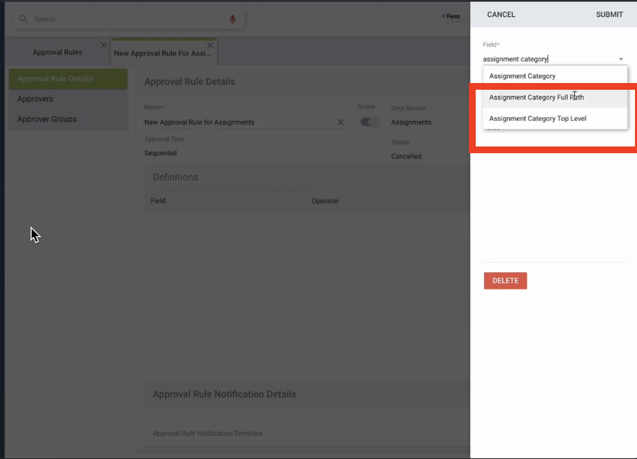Clear the Name field with X icon
This screenshot has height=459, width=637.
coord(341,122)
